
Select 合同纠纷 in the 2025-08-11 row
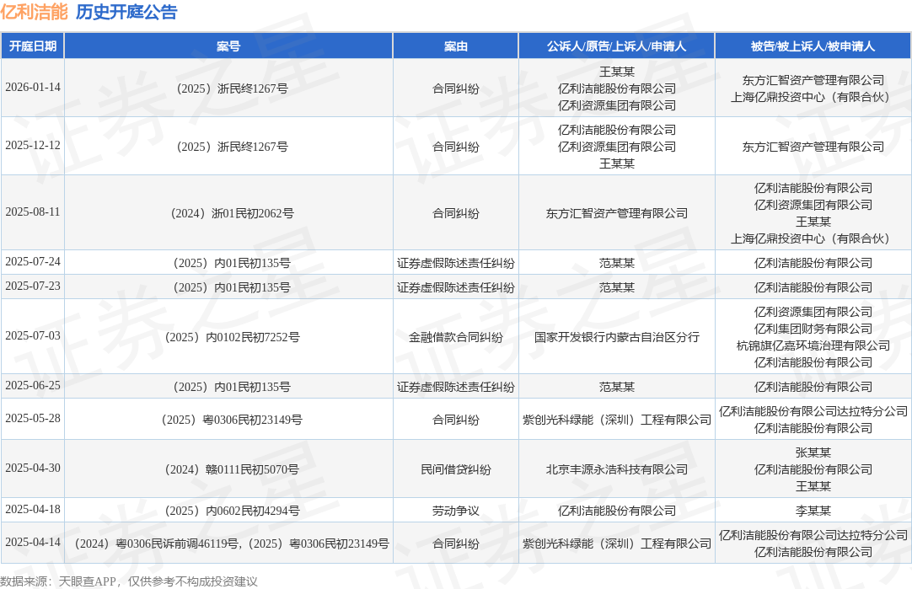[456, 213]
